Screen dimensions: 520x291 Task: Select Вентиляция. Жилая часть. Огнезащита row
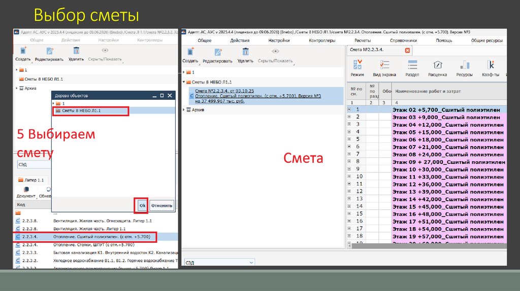96,221
